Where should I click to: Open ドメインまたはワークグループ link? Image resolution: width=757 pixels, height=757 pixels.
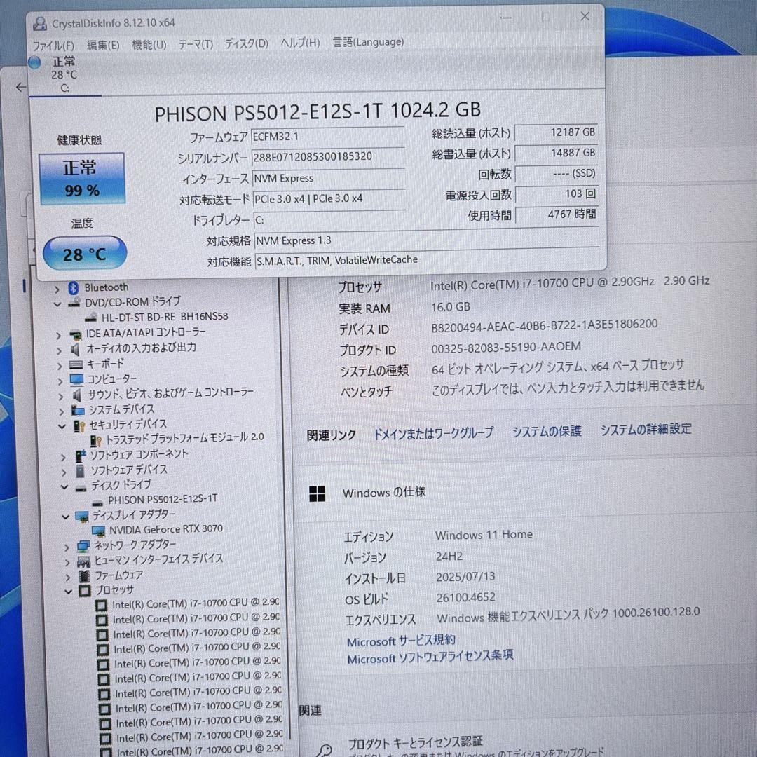point(434,433)
